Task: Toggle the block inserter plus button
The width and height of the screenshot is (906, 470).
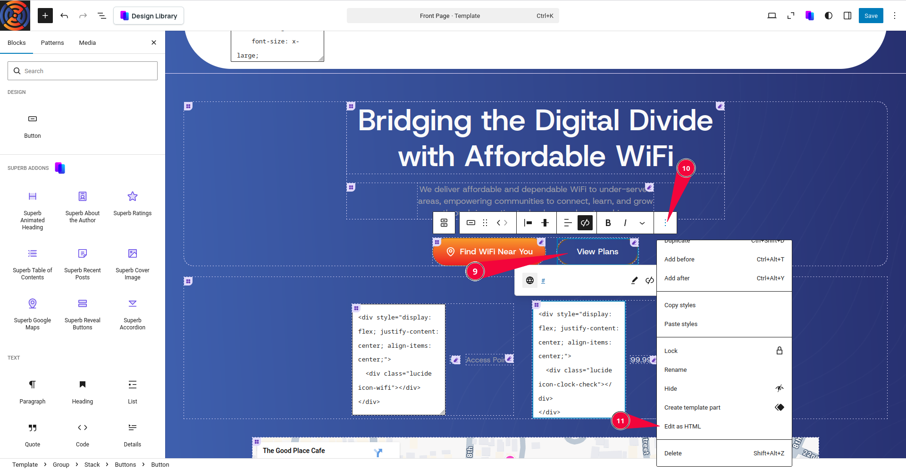Action: click(45, 16)
